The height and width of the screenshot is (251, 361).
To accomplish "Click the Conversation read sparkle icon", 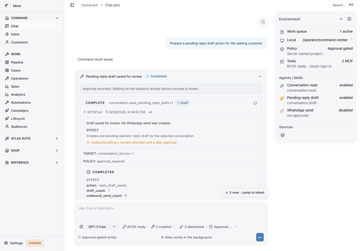I will point(282,86).
